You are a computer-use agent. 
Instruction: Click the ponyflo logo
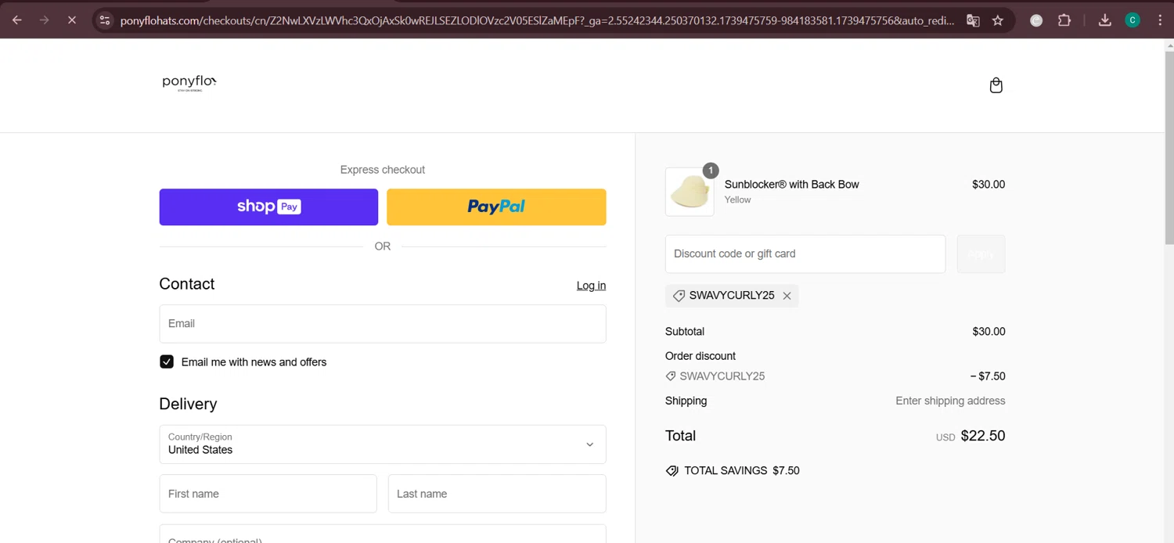click(189, 82)
